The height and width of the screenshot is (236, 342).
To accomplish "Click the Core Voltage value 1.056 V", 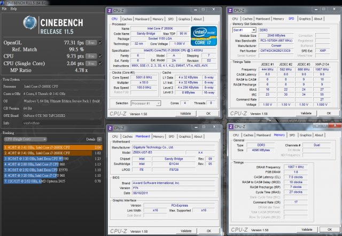I will point(180,44).
